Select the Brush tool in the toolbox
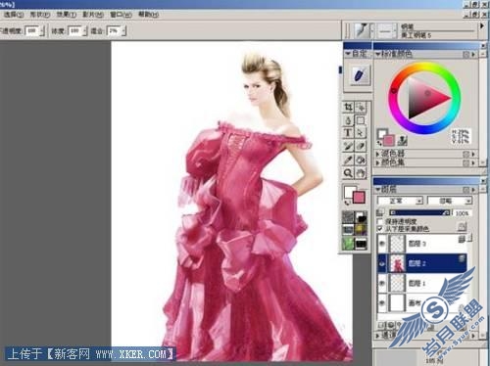 click(x=349, y=147)
